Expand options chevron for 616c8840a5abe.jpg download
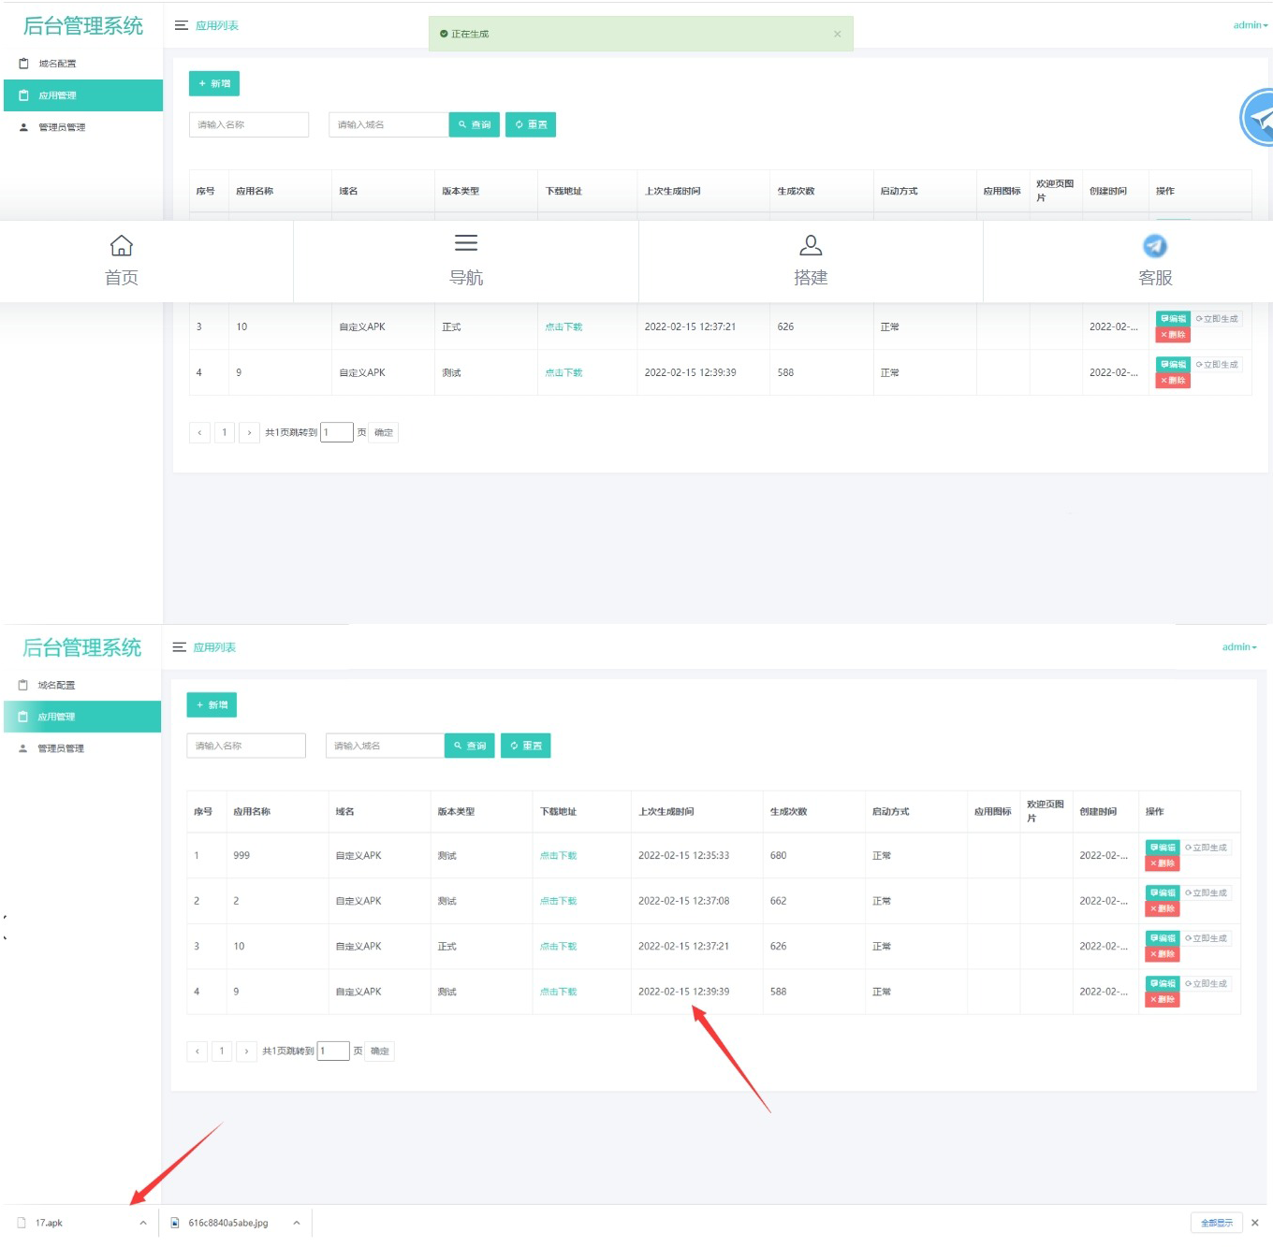This screenshot has height=1247, width=1273. (296, 1223)
